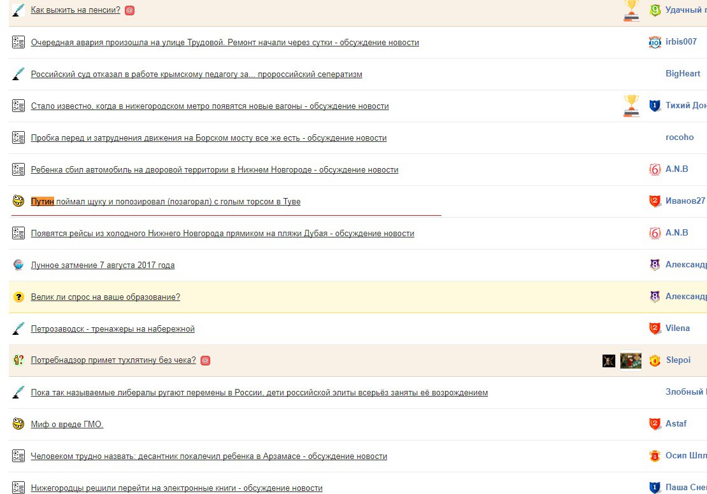Click the smiley icon beside the Путин topic
Image resolution: width=707 pixels, height=494 pixels.
tap(18, 201)
